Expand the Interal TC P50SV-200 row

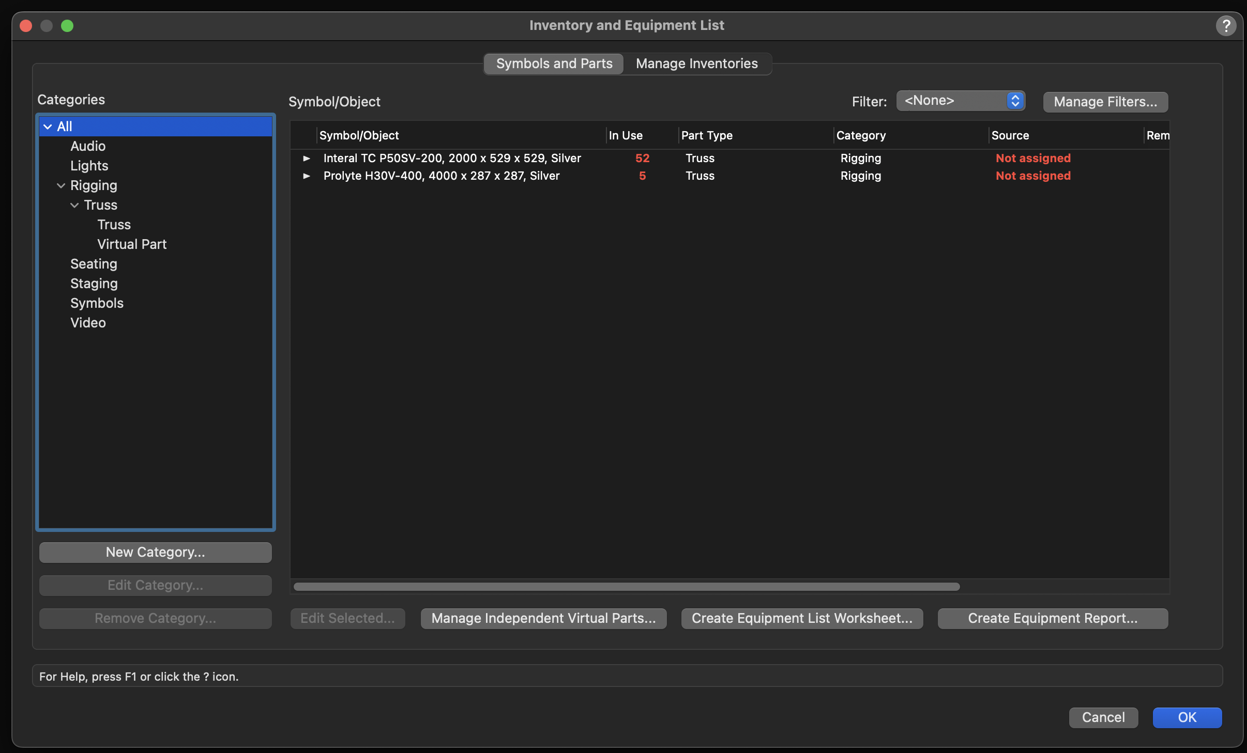tap(307, 158)
